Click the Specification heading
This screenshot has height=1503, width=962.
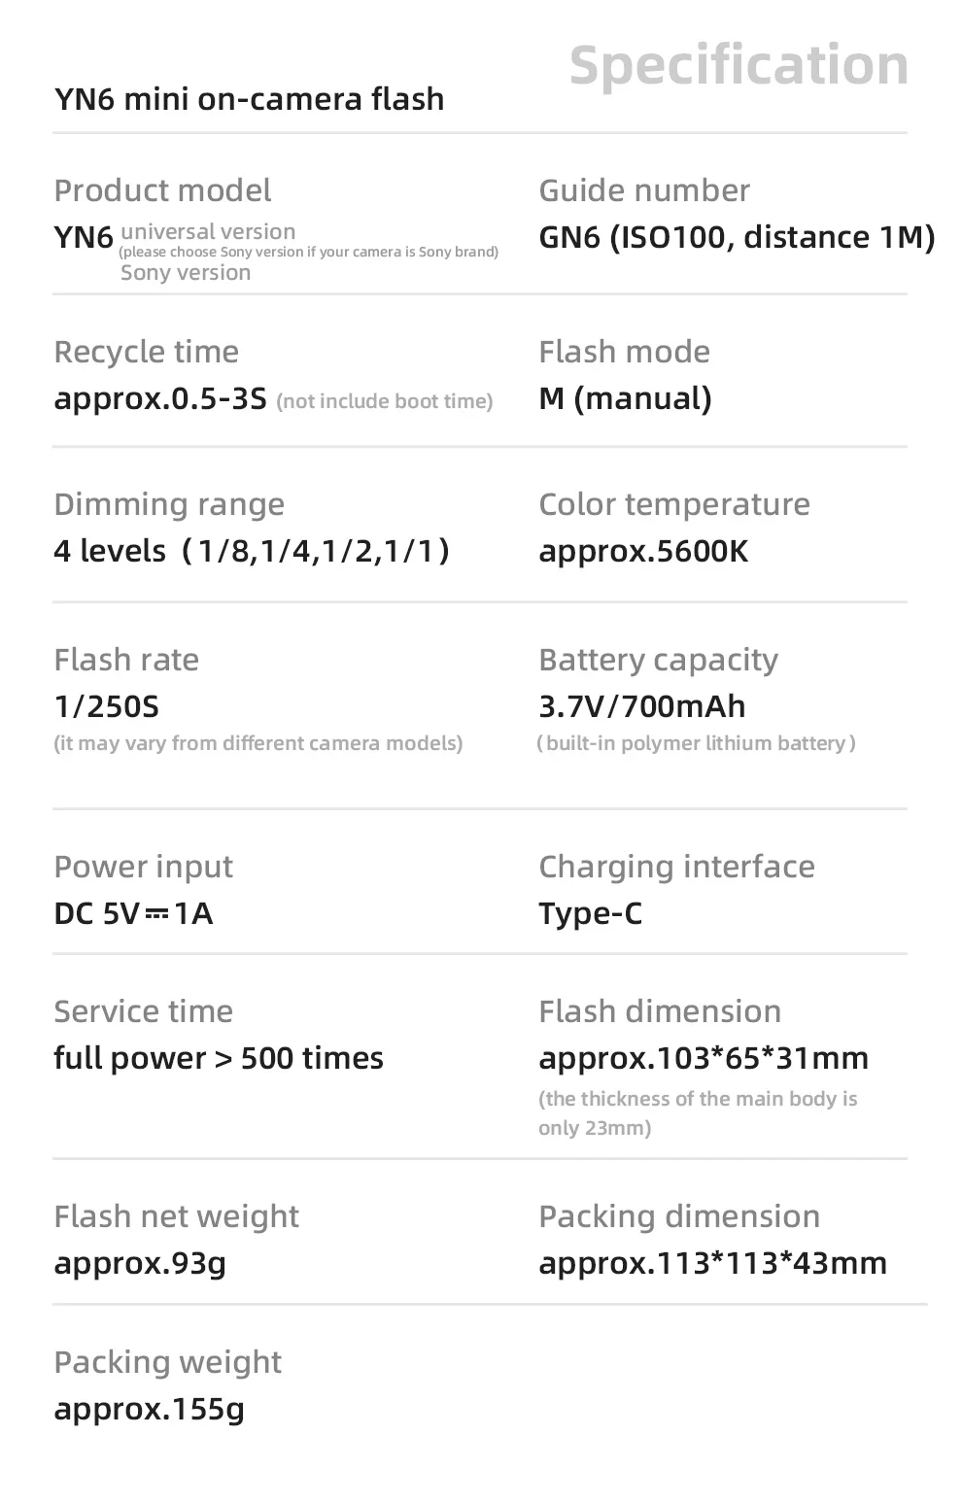[x=739, y=66]
